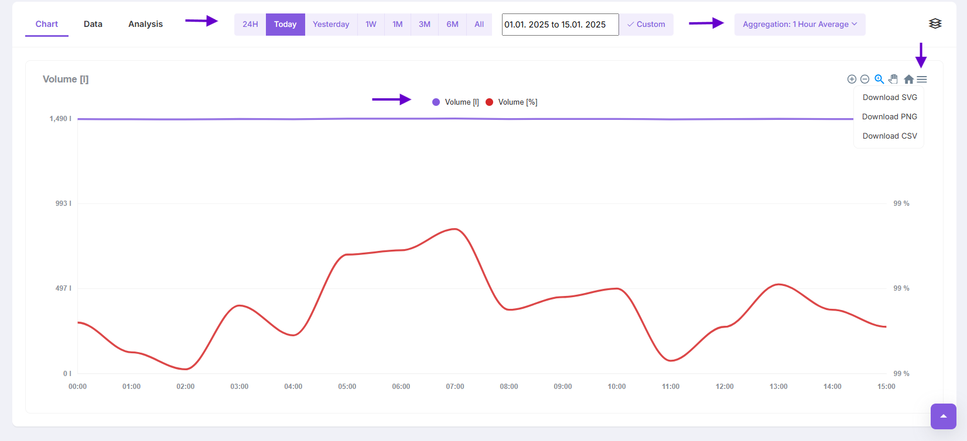This screenshot has height=441, width=967.
Task: Choose Download SVG from the menu
Action: (890, 97)
